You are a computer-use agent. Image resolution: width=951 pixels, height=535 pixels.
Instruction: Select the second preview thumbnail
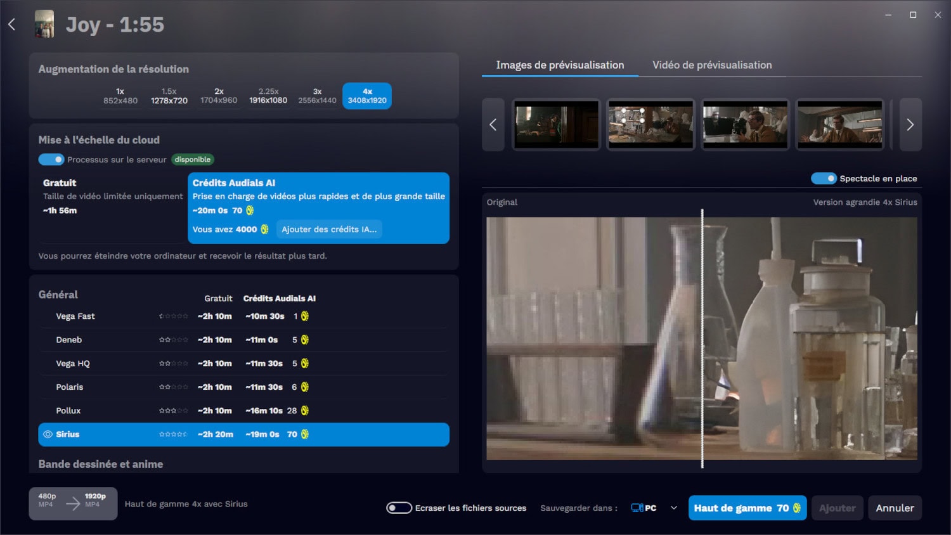point(650,125)
